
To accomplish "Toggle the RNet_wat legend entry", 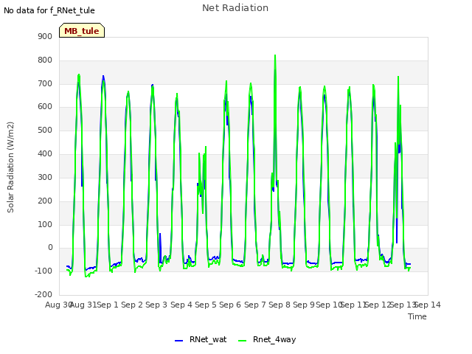I will tap(201, 339).
